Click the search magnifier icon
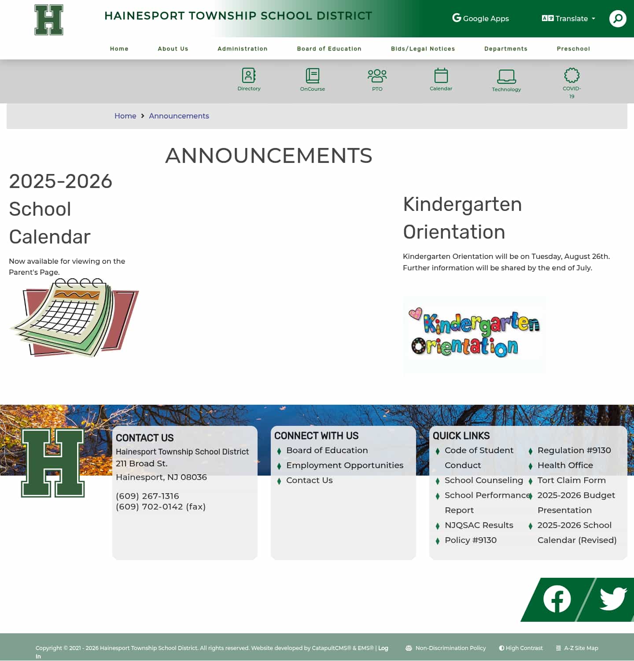This screenshot has height=661, width=634. click(x=618, y=18)
